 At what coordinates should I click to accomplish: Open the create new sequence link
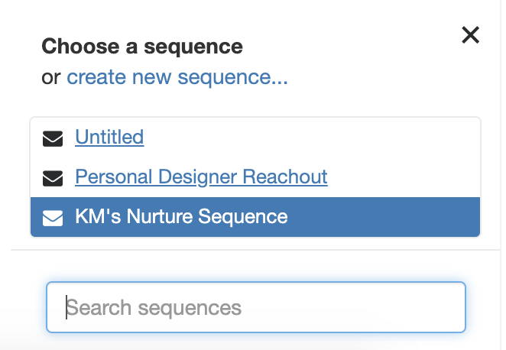pos(177,77)
